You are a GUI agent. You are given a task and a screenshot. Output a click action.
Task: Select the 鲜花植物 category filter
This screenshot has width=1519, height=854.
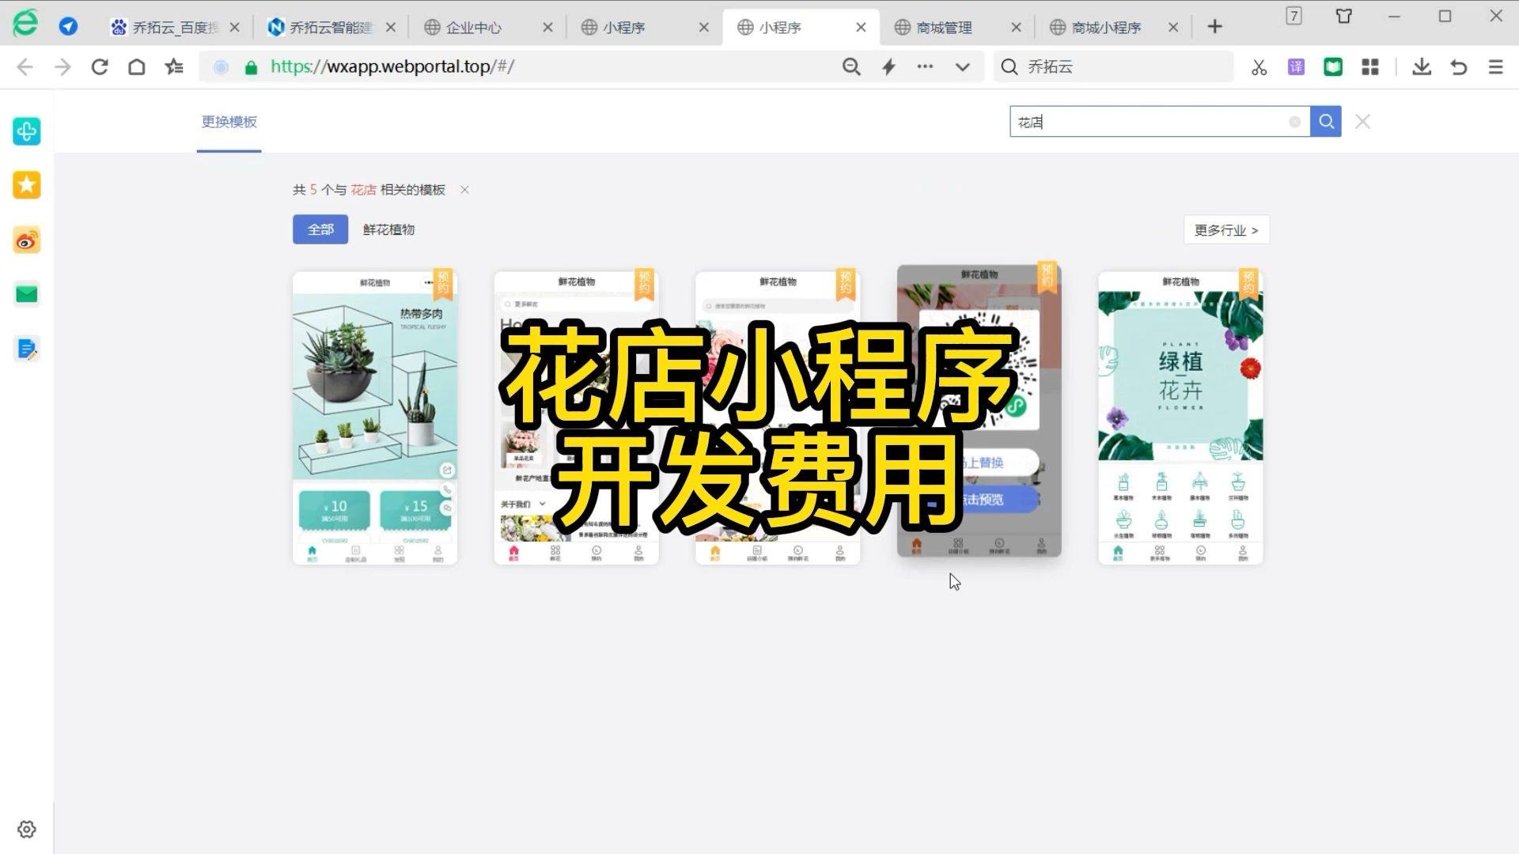point(388,229)
